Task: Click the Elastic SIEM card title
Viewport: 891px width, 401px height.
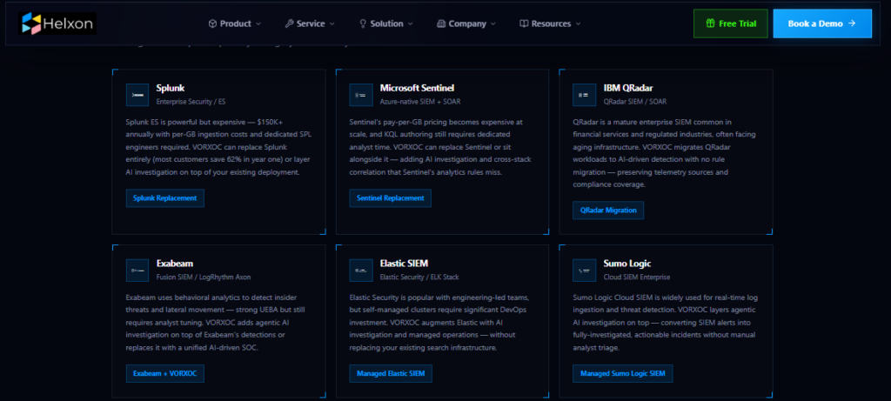Action: [404, 264]
